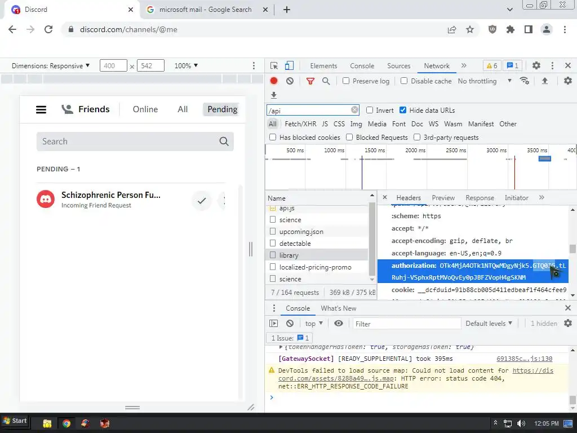This screenshot has width=577, height=433.
Task: Stop recording network log with red button
Action: pos(274,81)
